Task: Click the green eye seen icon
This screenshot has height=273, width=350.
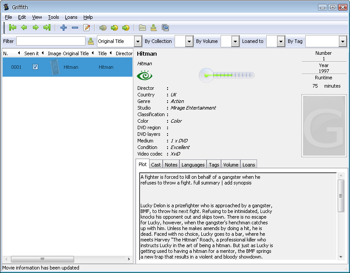Action: pos(145,75)
